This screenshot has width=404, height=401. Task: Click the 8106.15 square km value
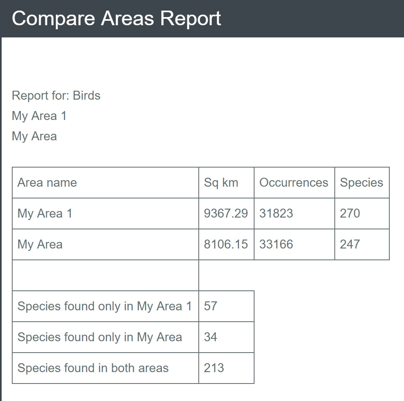point(226,244)
